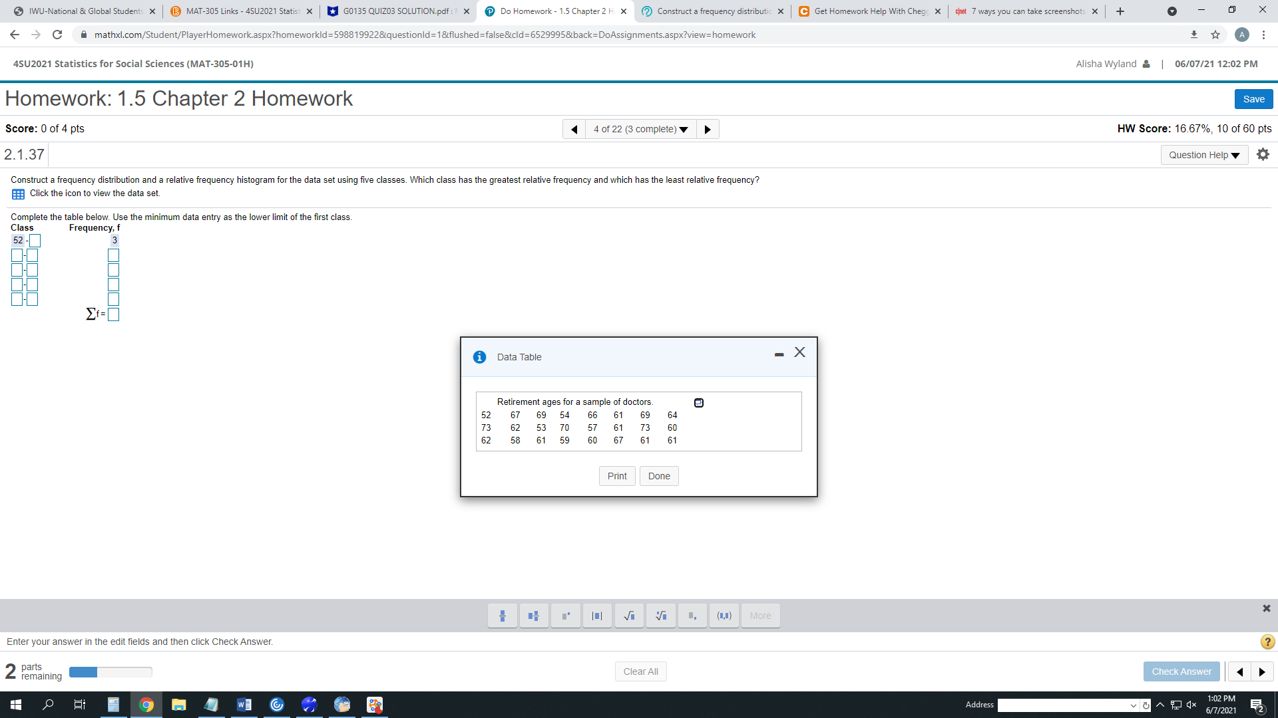Open Chrome downloads from the toolbar
The width and height of the screenshot is (1278, 718).
pyautogui.click(x=1193, y=35)
